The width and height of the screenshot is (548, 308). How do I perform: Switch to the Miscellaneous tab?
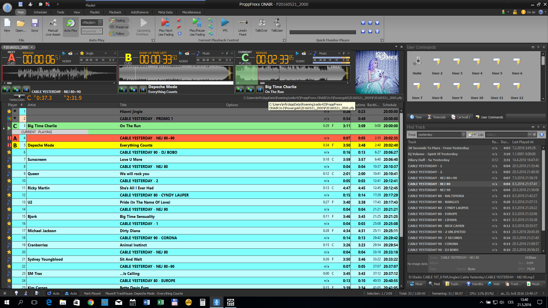tap(191, 12)
